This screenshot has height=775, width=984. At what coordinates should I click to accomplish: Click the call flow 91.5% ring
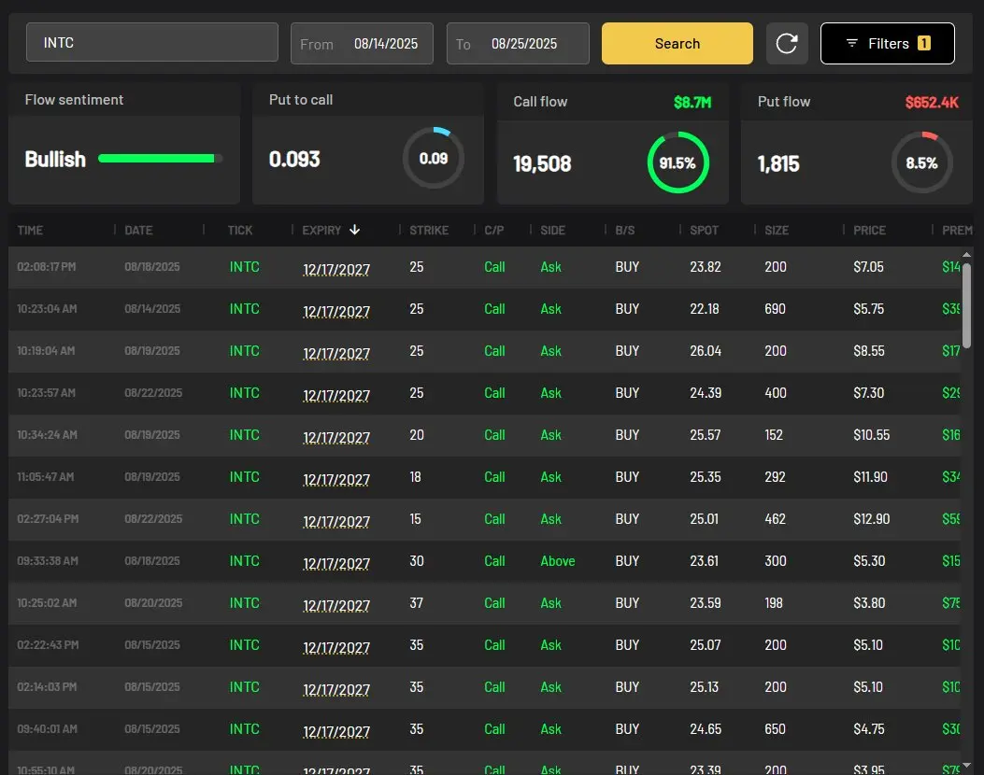(x=677, y=162)
